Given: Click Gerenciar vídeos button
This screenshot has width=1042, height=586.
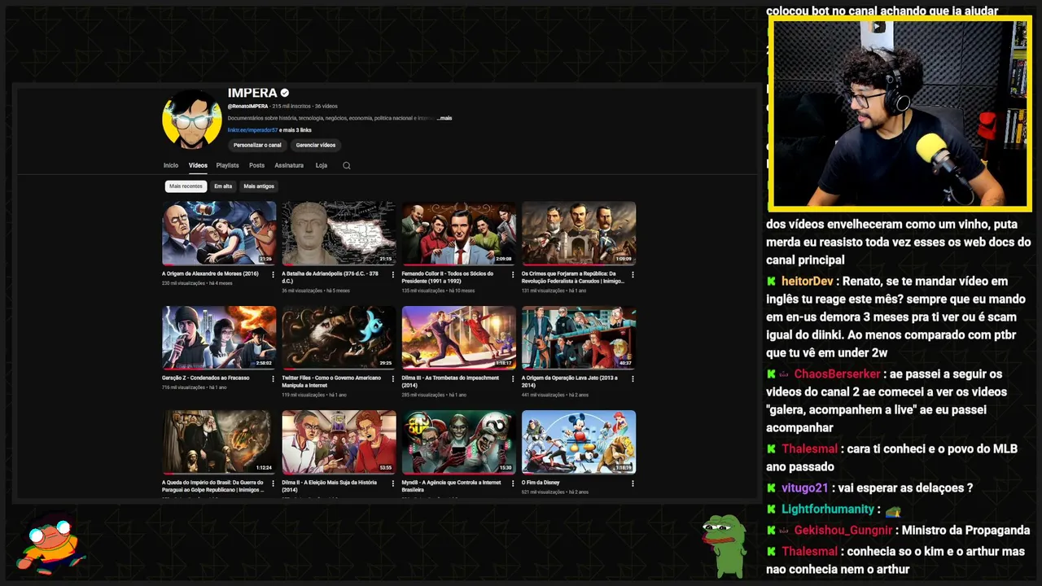Looking at the screenshot, I should (316, 145).
